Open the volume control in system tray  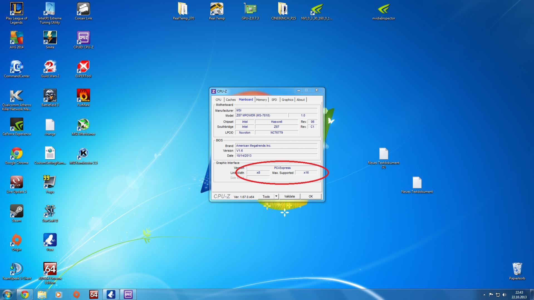tap(504, 295)
